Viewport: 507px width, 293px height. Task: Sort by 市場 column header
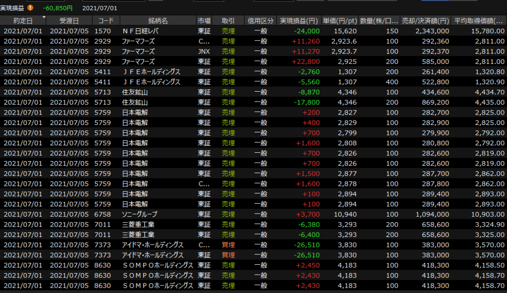204,21
